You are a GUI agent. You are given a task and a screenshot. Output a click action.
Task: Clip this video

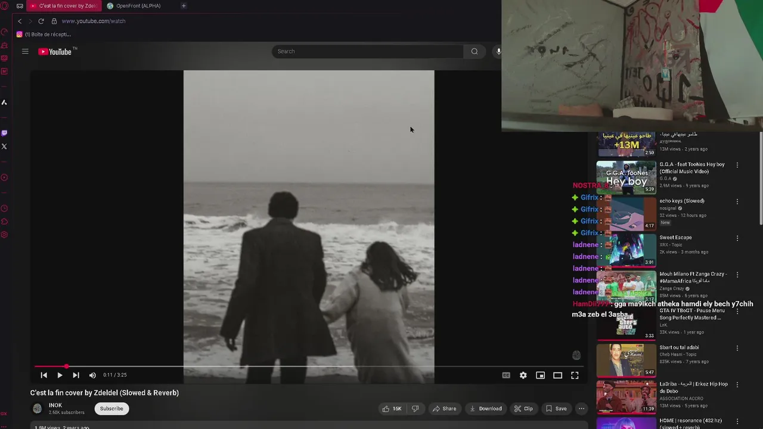click(x=524, y=409)
